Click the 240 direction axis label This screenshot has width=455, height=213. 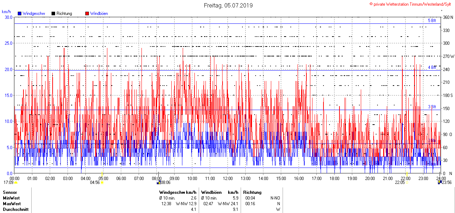[x=446, y=69]
